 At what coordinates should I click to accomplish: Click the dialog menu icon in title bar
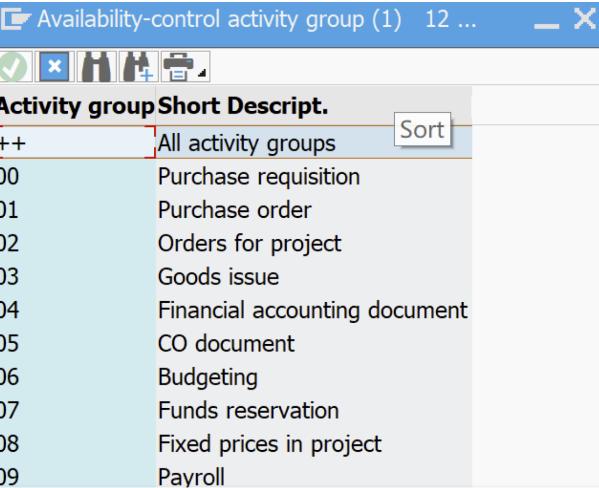click(x=15, y=19)
